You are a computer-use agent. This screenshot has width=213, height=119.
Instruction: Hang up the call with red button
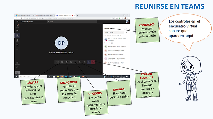click(93, 62)
